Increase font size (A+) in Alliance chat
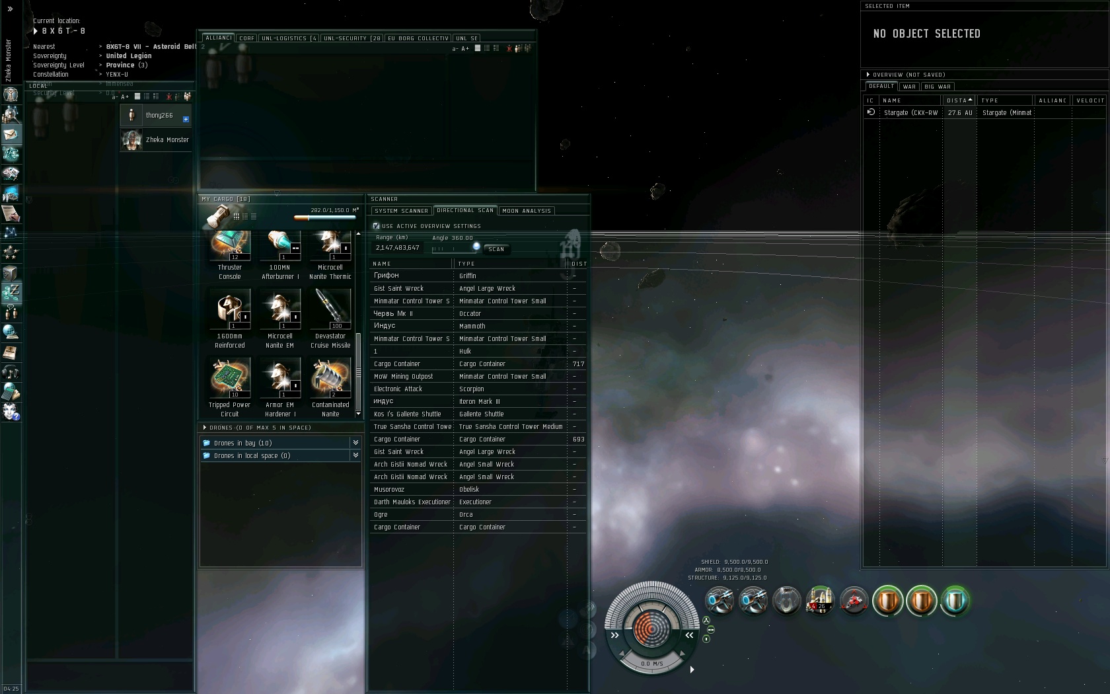The width and height of the screenshot is (1110, 694). pos(465,48)
